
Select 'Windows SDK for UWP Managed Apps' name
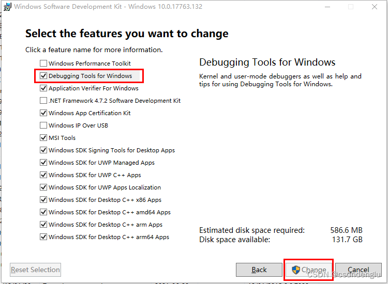coord(102,163)
